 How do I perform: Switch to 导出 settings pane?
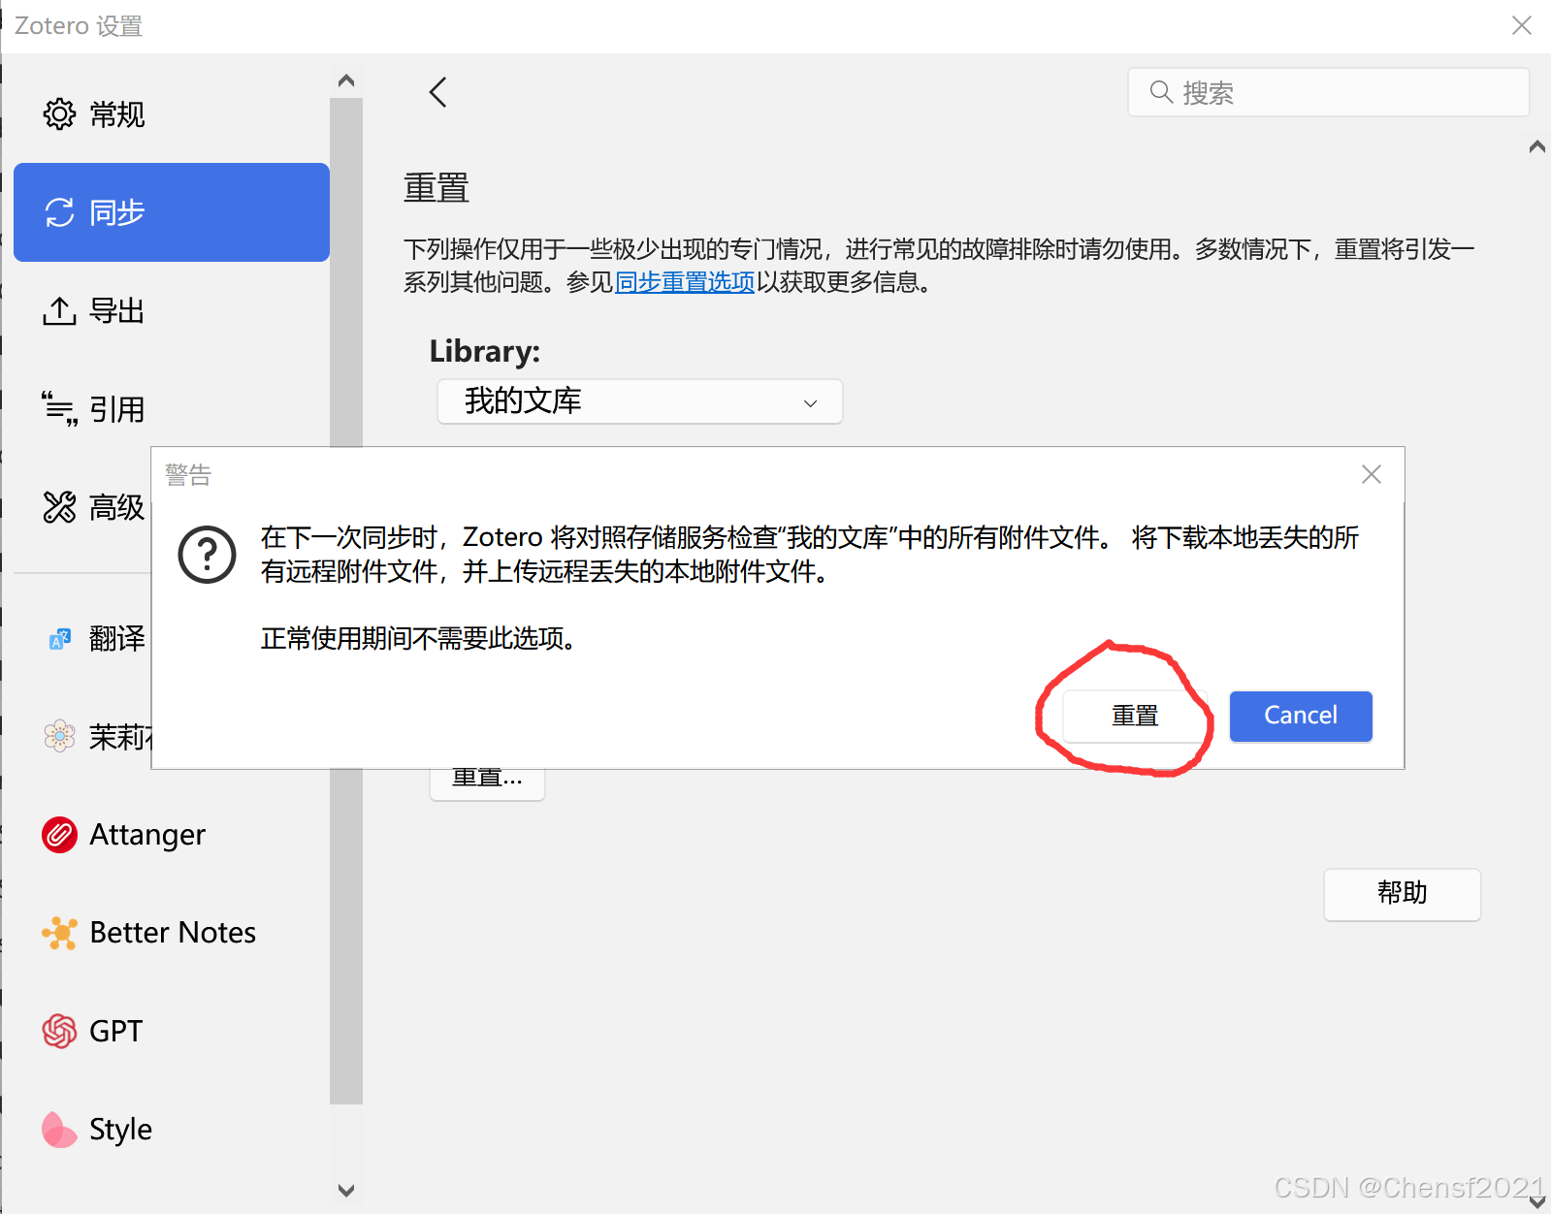[172, 311]
